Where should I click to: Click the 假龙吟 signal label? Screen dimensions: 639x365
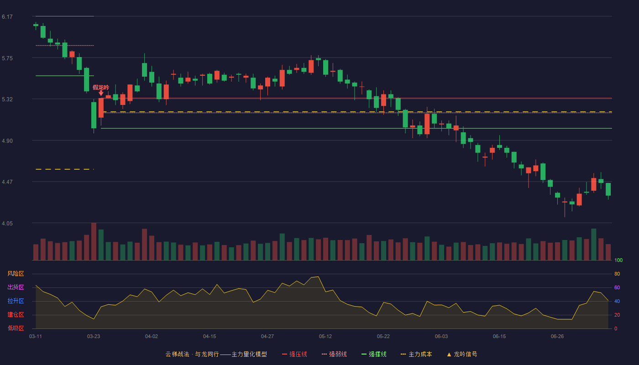[101, 87]
